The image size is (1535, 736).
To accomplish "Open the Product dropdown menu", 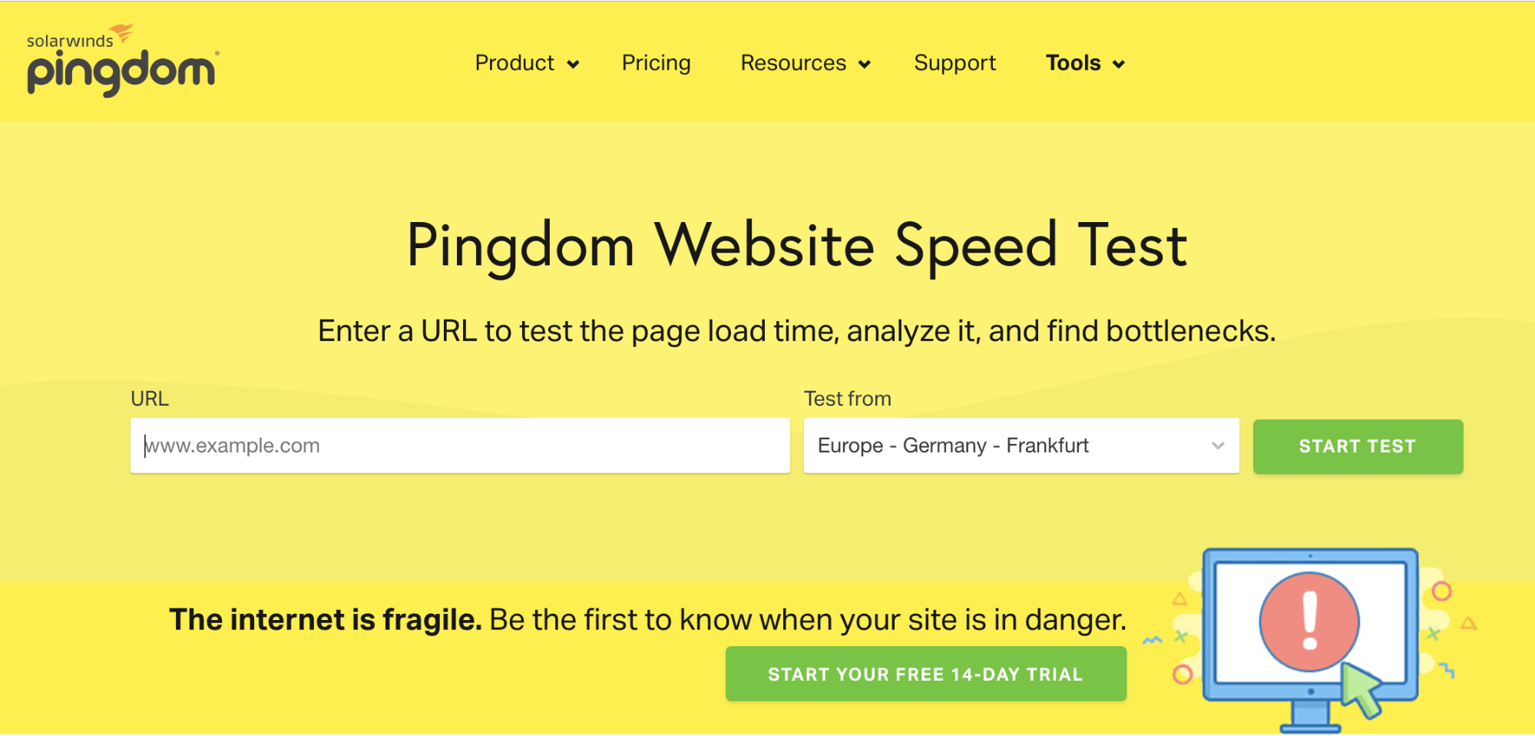I will [527, 63].
